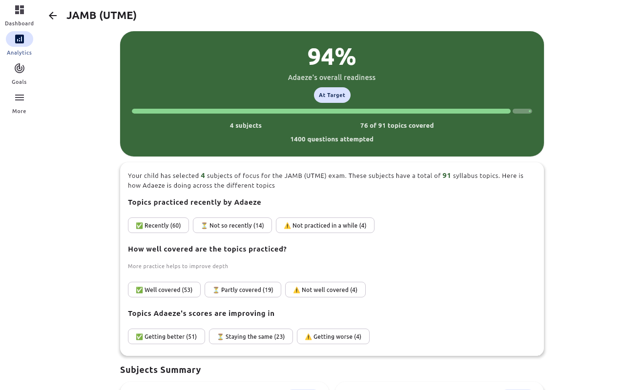
Task: Toggle the Not so recently (14) chip
Action: tap(232, 225)
